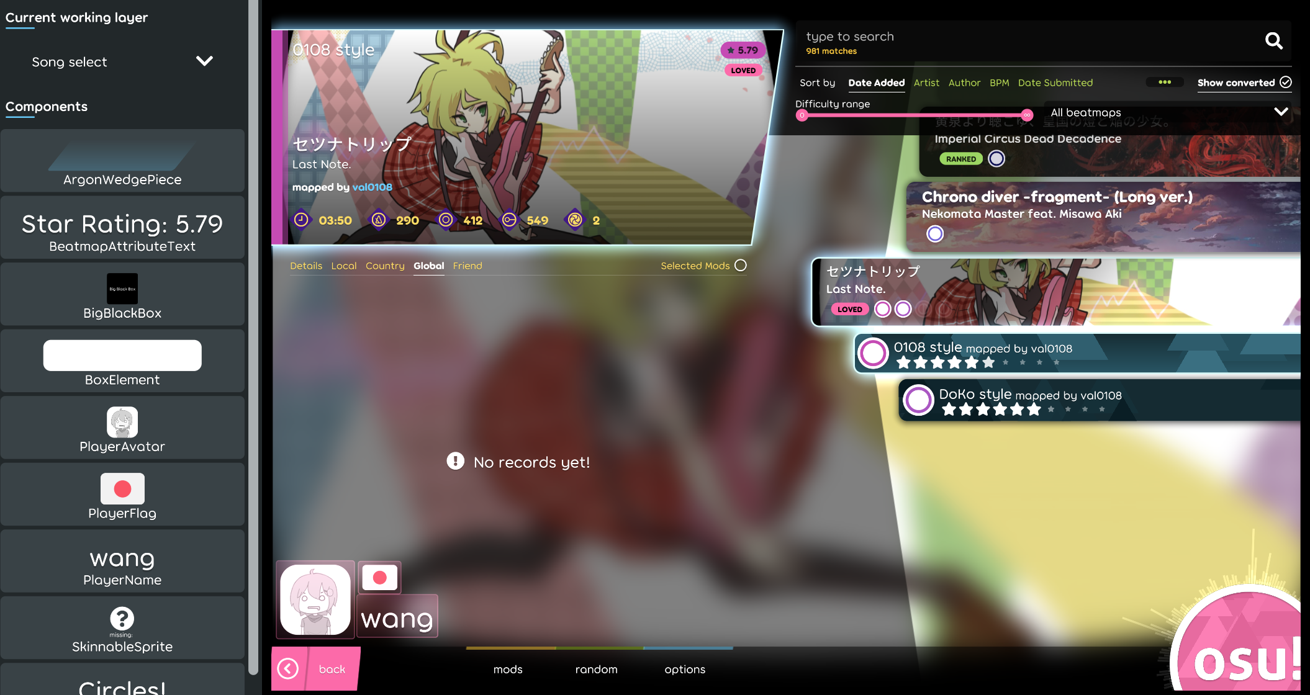Screen dimensions: 1310x695
Task: Select the Date Submitted sort option
Action: click(1056, 83)
